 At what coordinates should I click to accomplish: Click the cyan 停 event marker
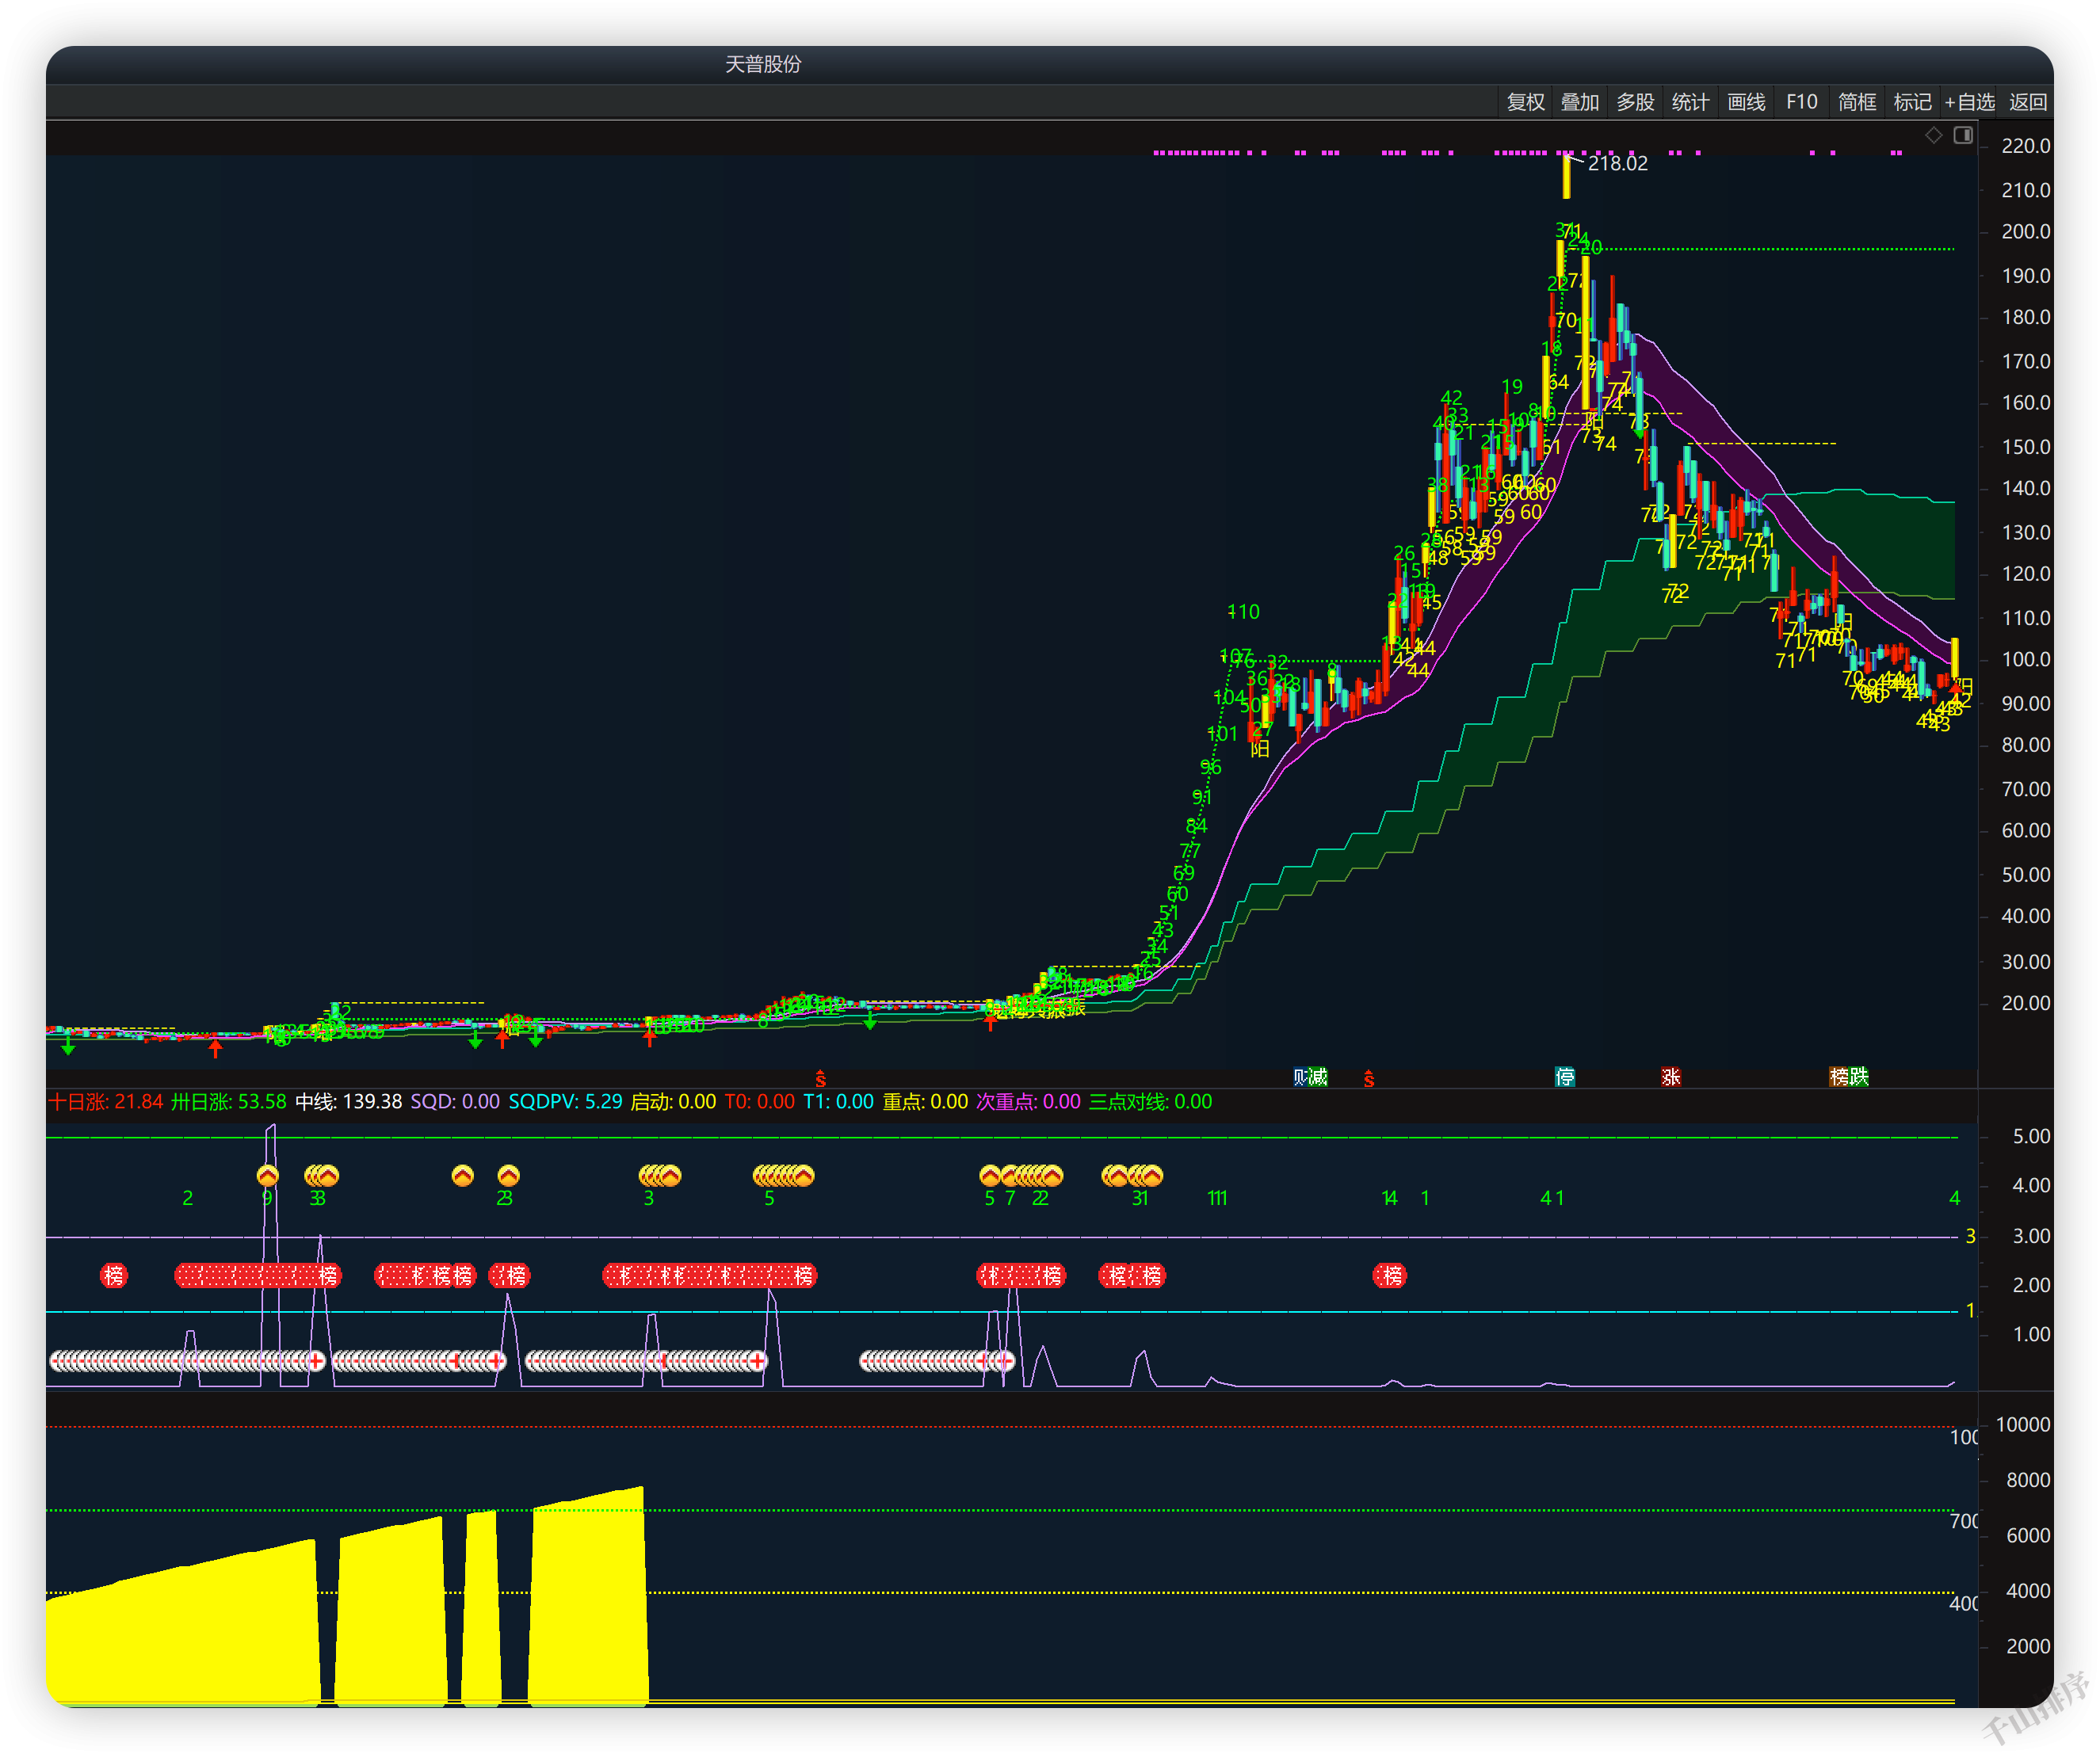click(1565, 1077)
